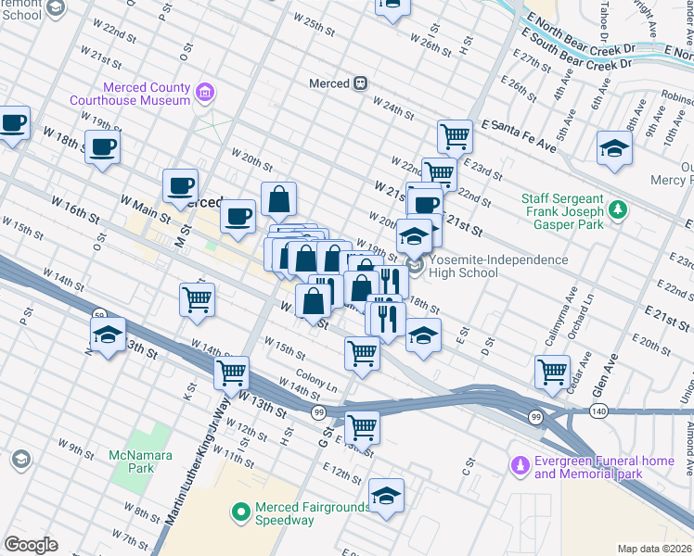Select the W Main St street label
Viewport: 694px width, 556px height.
(146, 209)
